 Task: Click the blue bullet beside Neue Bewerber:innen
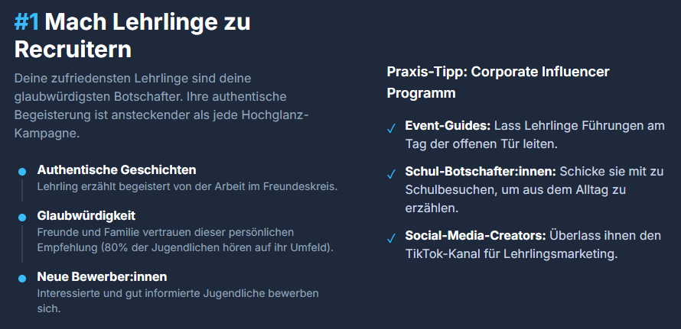tap(22, 276)
